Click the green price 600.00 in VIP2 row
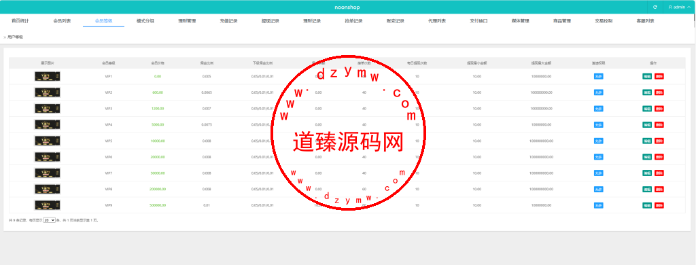 tap(158, 92)
